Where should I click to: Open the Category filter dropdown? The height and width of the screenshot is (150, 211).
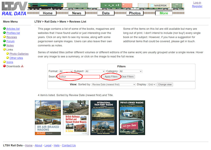click(131, 71)
